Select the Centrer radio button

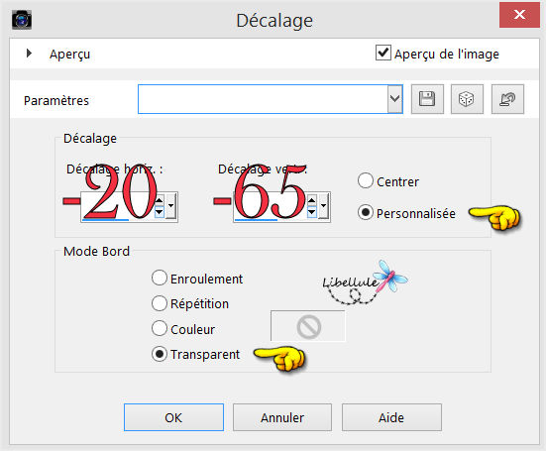(x=366, y=181)
